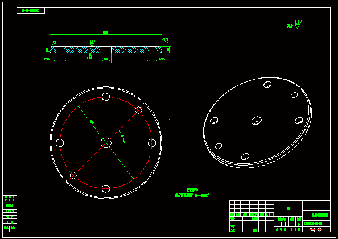The image size is (338, 239).
Task: Select the bottommost bolt hole in plan view
Action: (x=106, y=188)
